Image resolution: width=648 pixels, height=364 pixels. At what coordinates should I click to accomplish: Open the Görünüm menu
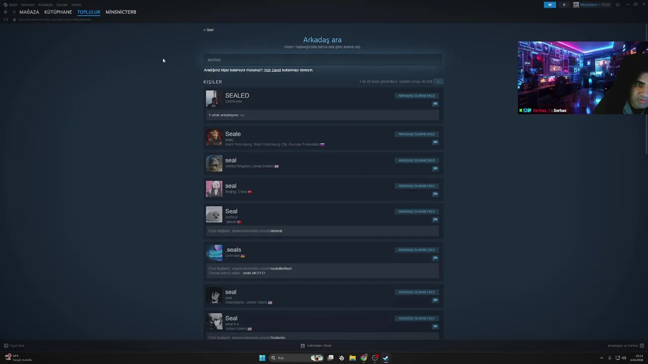click(28, 5)
